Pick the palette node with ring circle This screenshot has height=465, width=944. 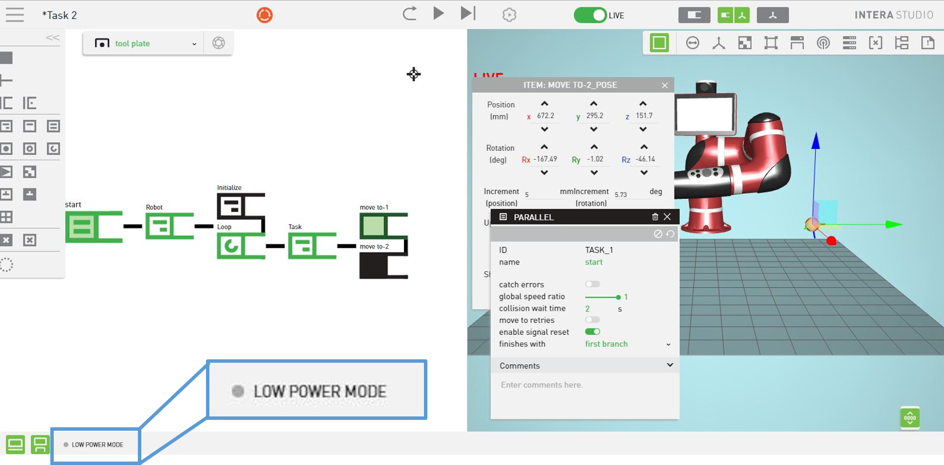pyautogui.click(x=30, y=149)
